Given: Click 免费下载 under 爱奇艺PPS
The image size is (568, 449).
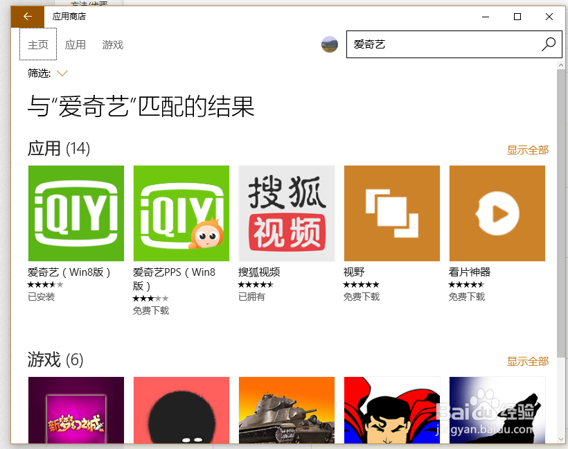Looking at the screenshot, I should click(x=151, y=310).
